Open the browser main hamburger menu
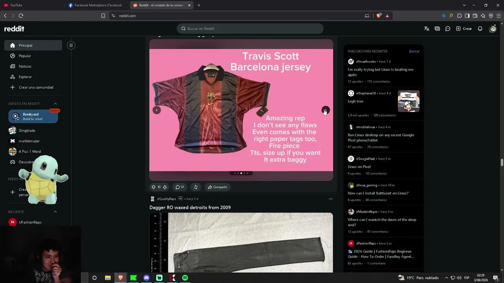Screen dimensions: 504x283 (499, 16)
